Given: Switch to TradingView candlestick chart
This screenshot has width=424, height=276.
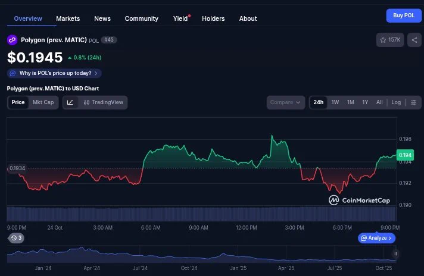Looking at the screenshot, I should [x=103, y=102].
